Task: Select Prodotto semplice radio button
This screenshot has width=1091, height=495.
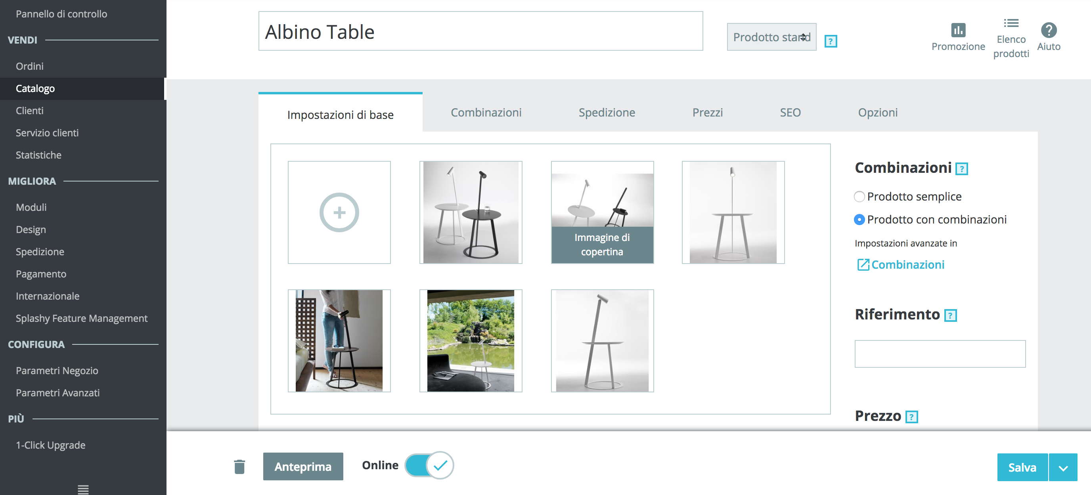Action: click(859, 197)
